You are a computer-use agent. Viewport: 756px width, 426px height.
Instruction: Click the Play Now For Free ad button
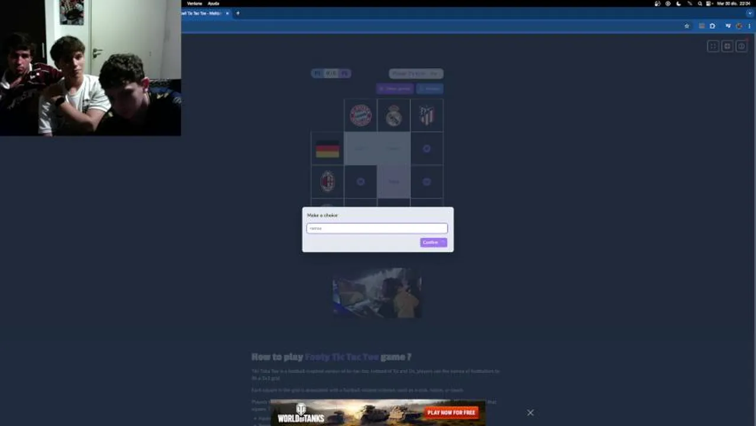pyautogui.click(x=451, y=412)
